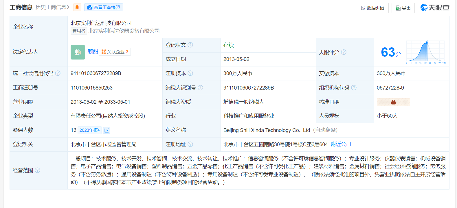Expand the 2023年报 dropdown
457x208 pixels.
click(x=89, y=130)
